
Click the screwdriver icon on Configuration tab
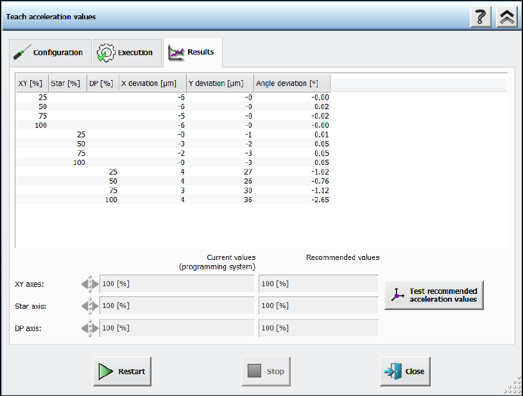tap(22, 53)
